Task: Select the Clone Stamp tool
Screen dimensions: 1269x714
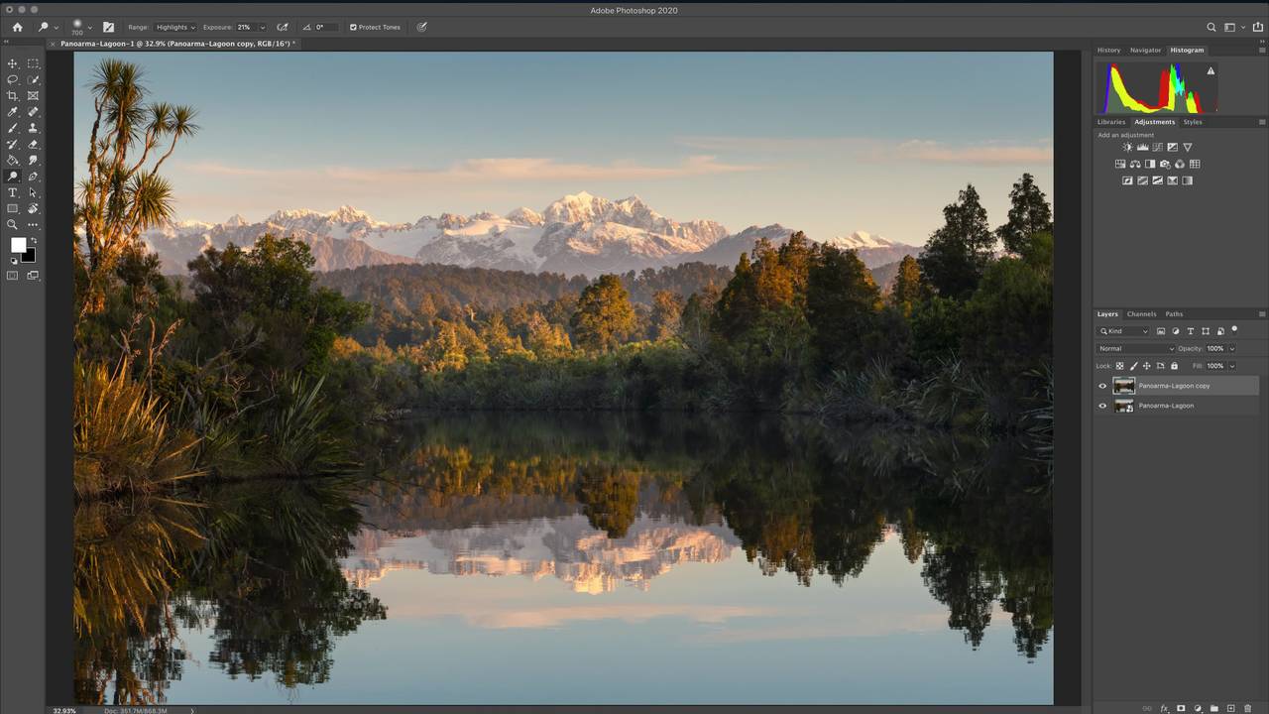Action: click(x=33, y=128)
